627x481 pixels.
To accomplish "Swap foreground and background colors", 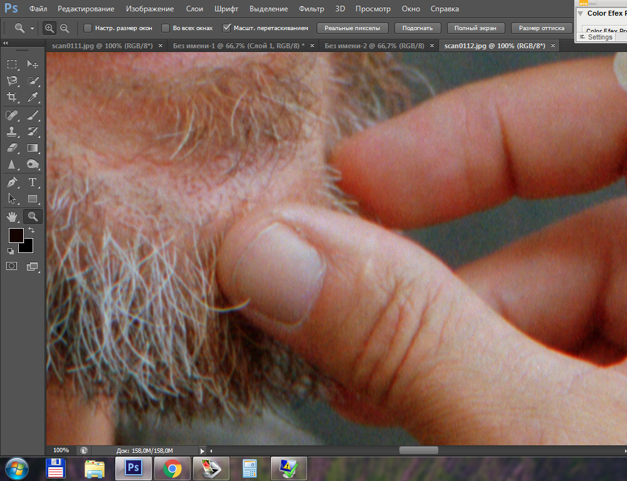I will [x=31, y=230].
